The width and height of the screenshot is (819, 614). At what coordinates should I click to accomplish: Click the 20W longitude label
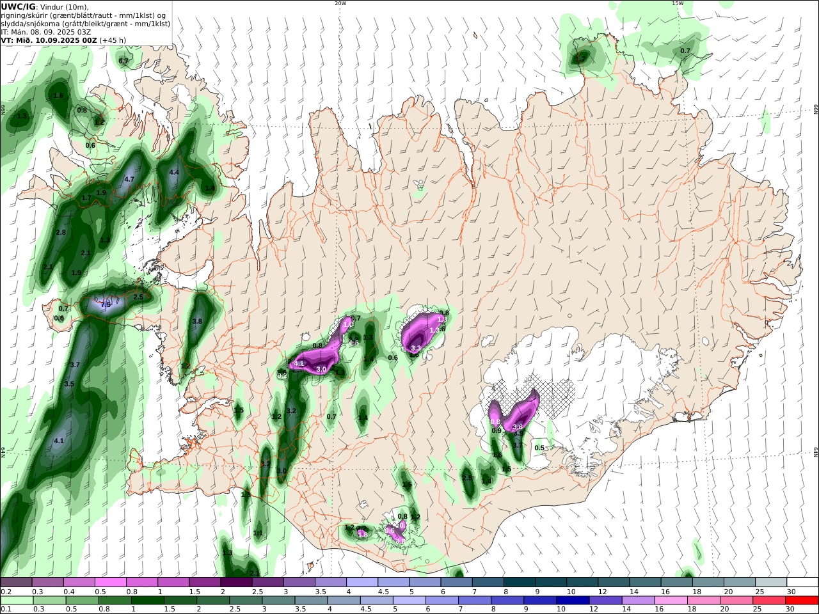click(x=340, y=3)
